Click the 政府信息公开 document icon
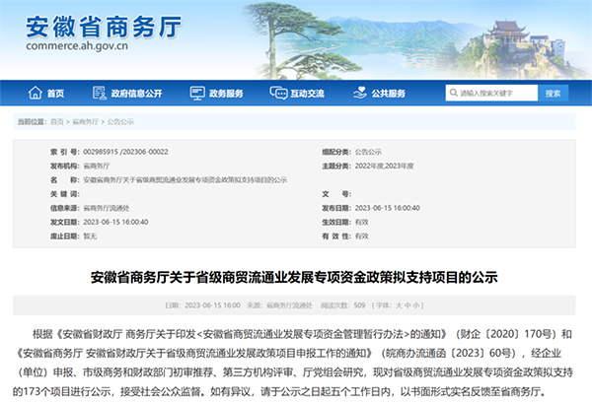Image resolution: width=592 pixels, height=404 pixels. [x=99, y=94]
